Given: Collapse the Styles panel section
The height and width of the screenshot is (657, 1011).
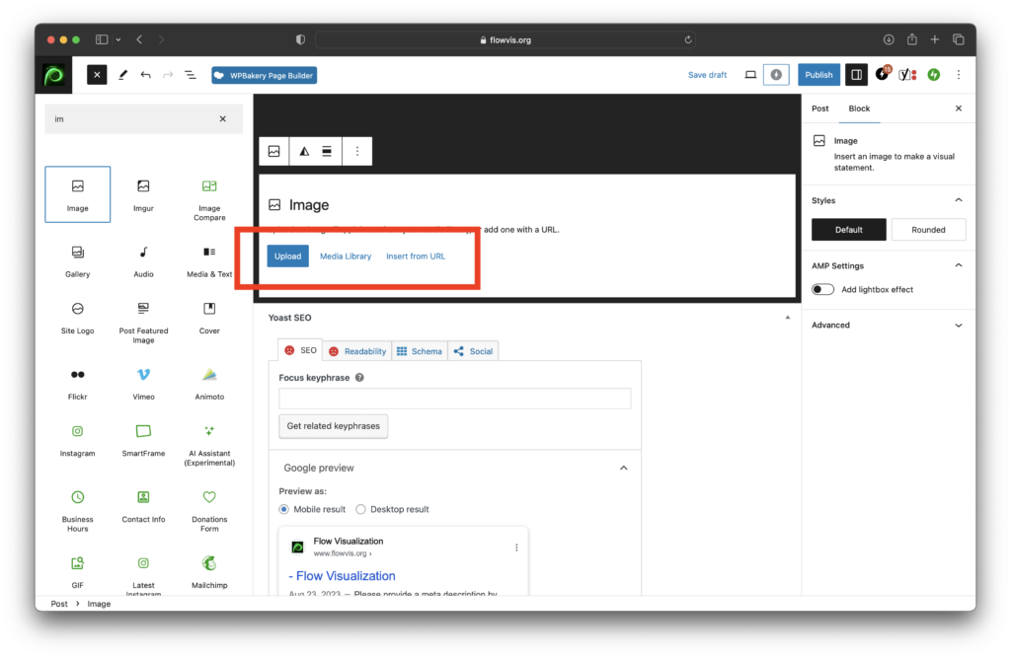Looking at the screenshot, I should (958, 200).
